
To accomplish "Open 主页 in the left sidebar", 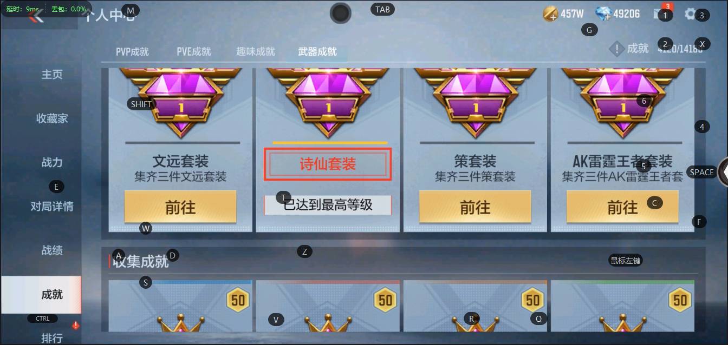I will [52, 74].
